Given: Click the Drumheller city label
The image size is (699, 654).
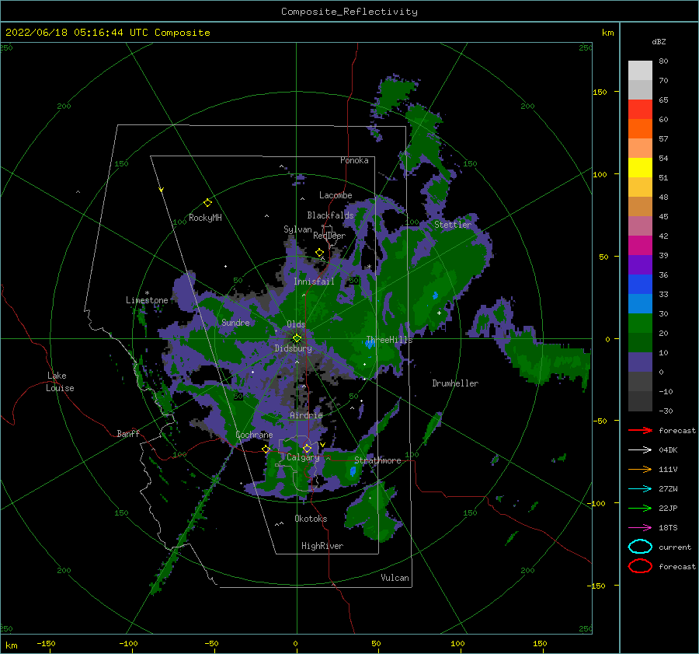Looking at the screenshot, I should (x=455, y=383).
